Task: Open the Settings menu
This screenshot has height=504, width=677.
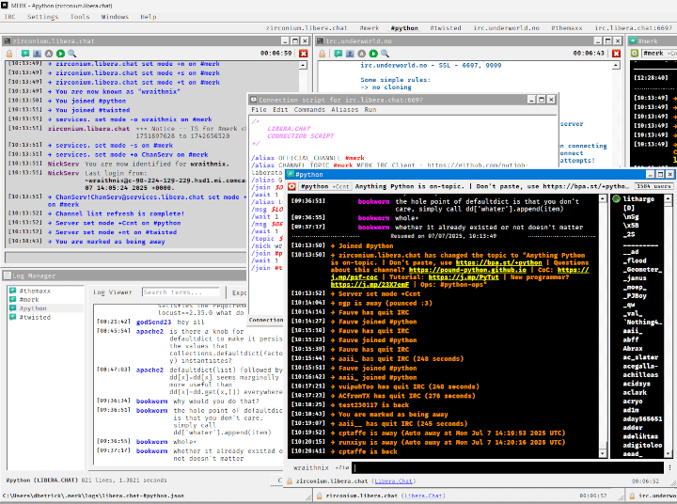Action: (x=42, y=17)
